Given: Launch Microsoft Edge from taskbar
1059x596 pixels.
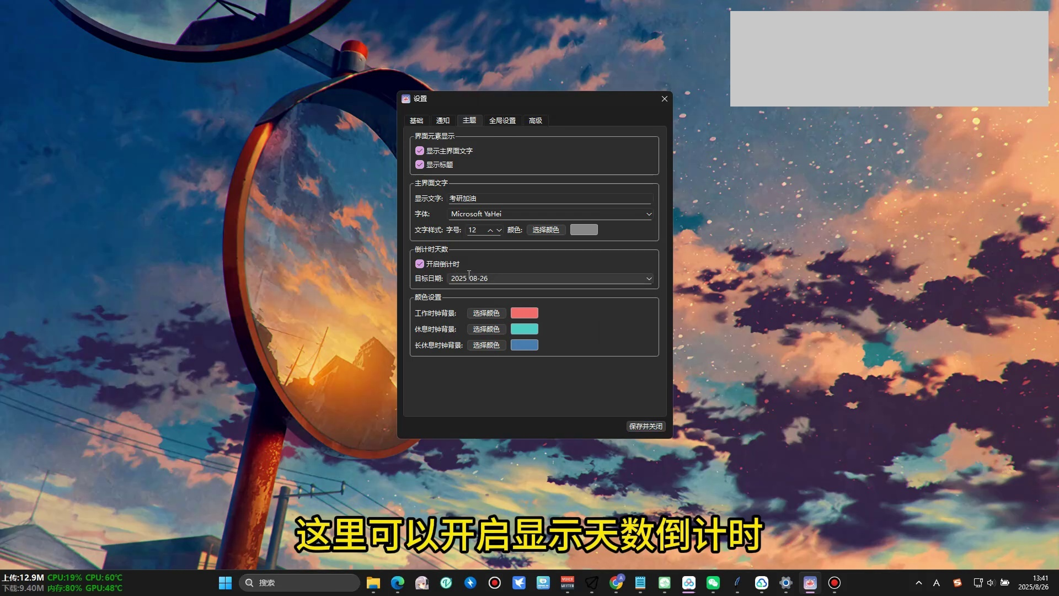Looking at the screenshot, I should pyautogui.click(x=398, y=583).
